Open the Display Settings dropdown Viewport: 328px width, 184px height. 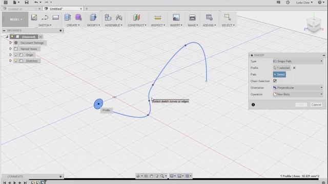(172, 176)
